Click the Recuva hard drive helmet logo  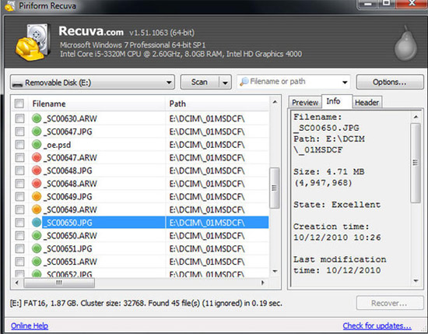click(33, 42)
